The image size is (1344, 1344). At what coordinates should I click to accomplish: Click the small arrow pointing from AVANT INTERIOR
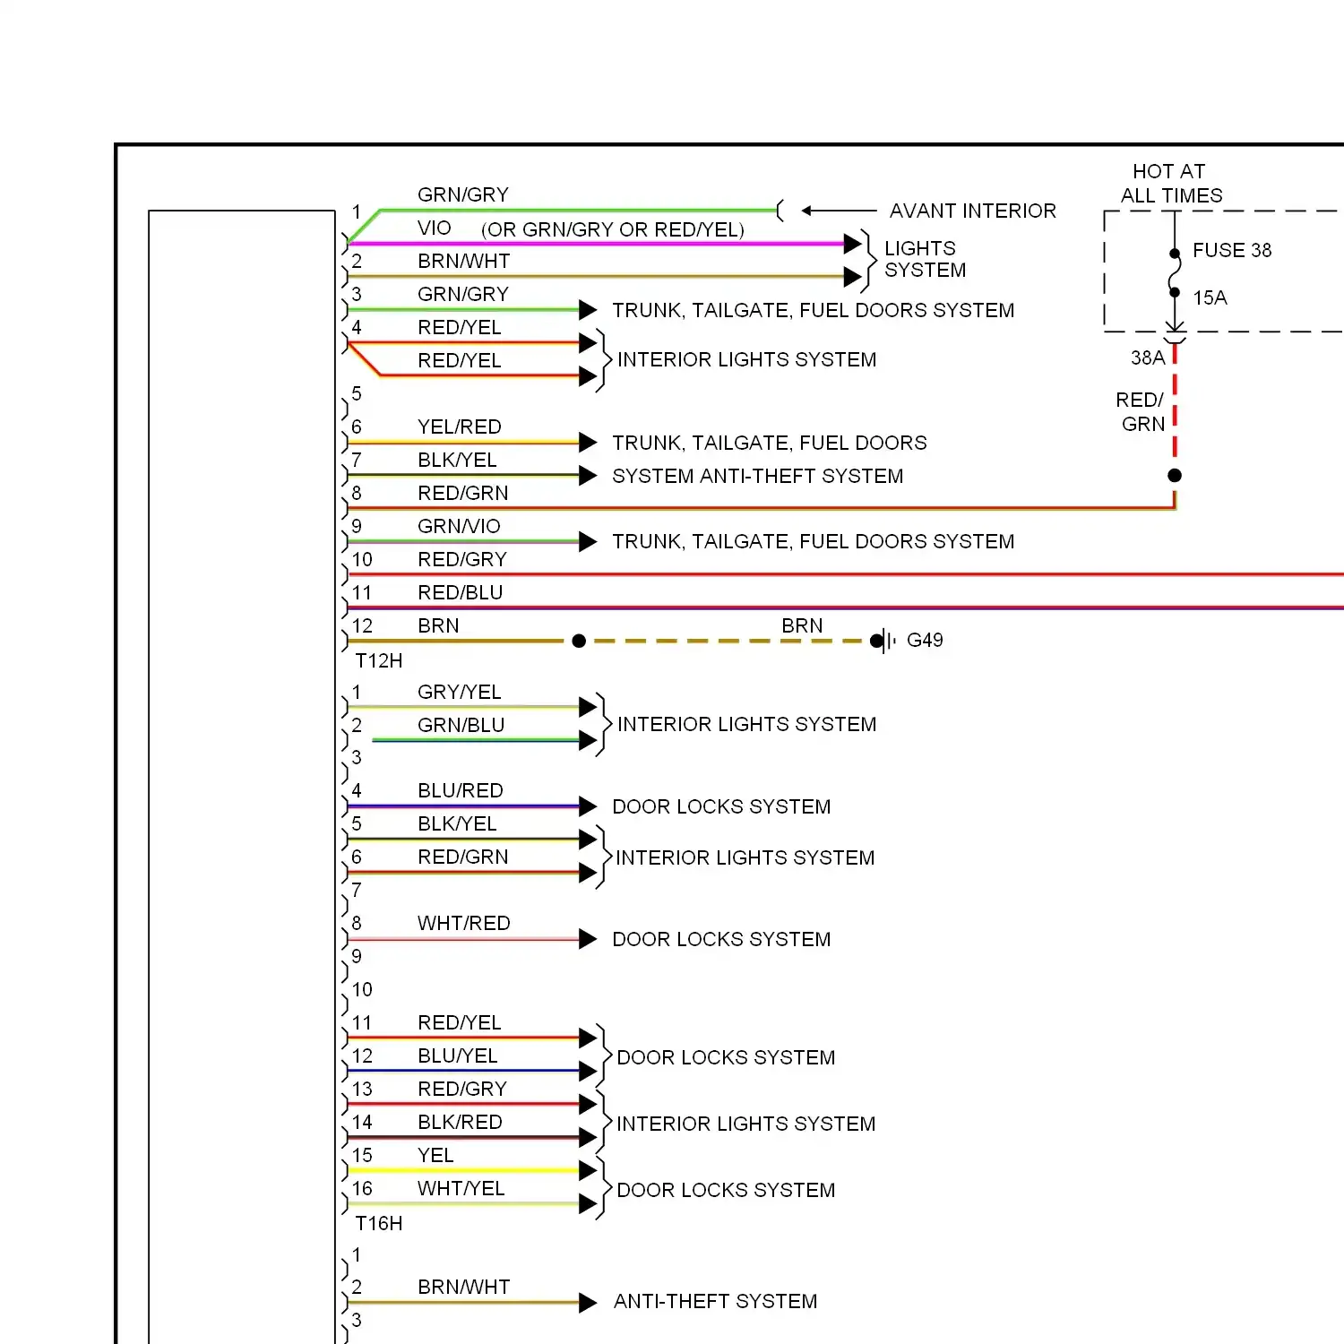[x=838, y=211]
